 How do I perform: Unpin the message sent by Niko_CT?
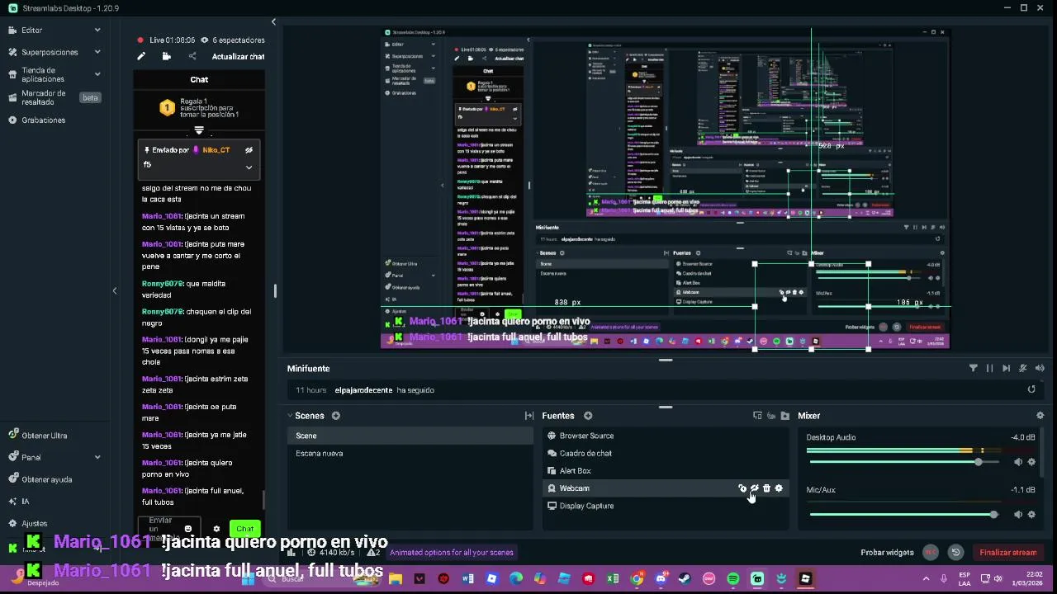coord(249,150)
